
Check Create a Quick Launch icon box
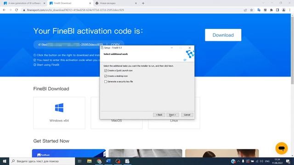pos(106,71)
